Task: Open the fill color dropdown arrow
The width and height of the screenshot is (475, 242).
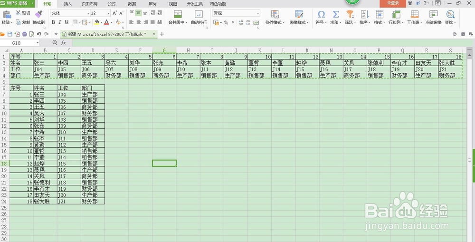Action: tap(102, 22)
